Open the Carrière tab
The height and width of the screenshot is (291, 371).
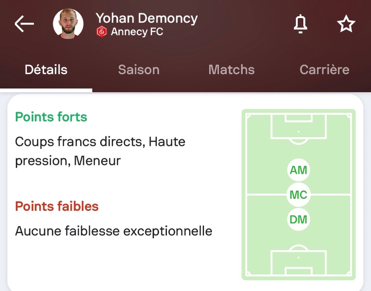point(324,70)
